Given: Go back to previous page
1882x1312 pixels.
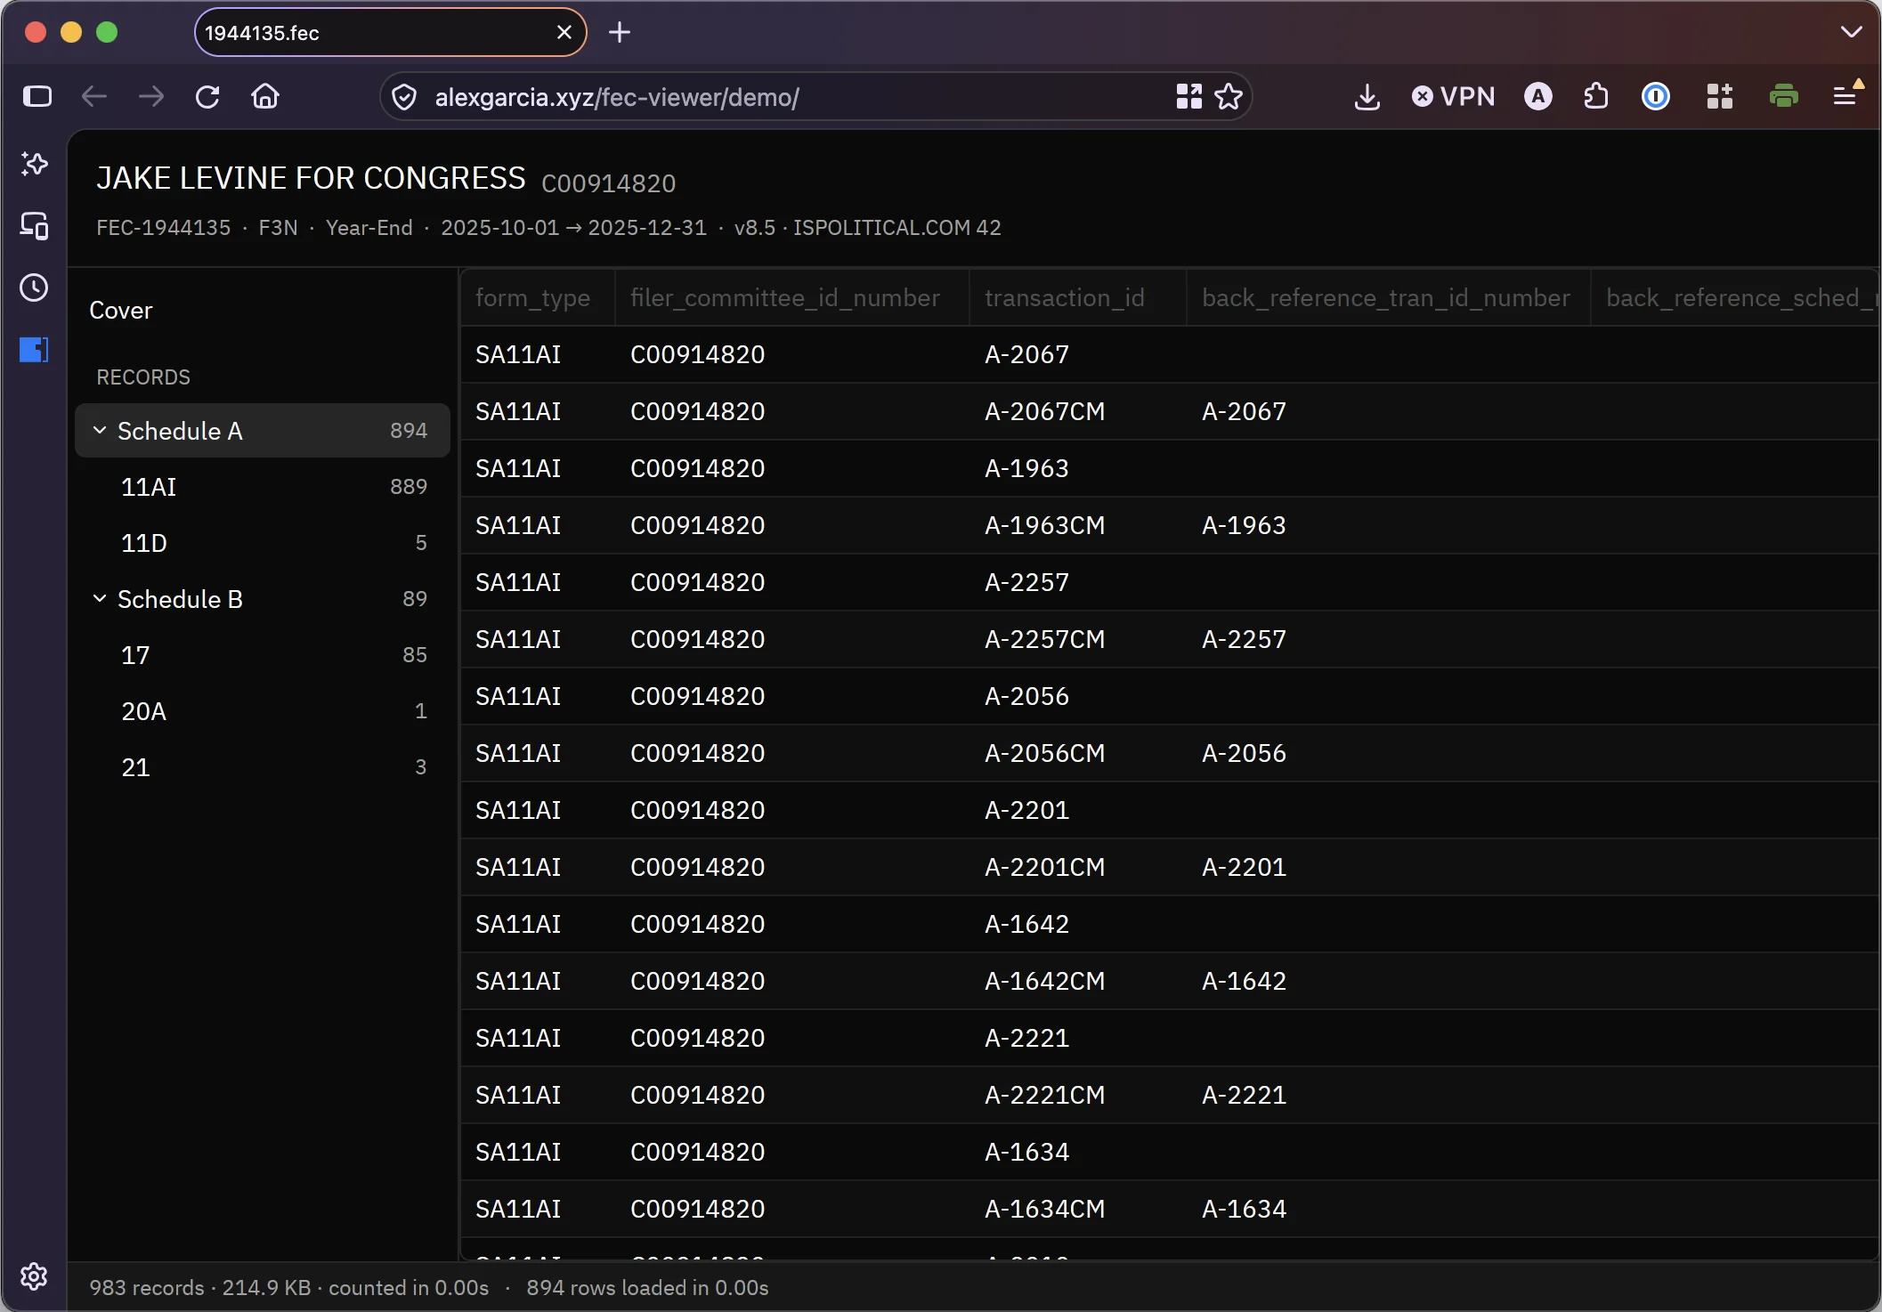Looking at the screenshot, I should point(93,96).
